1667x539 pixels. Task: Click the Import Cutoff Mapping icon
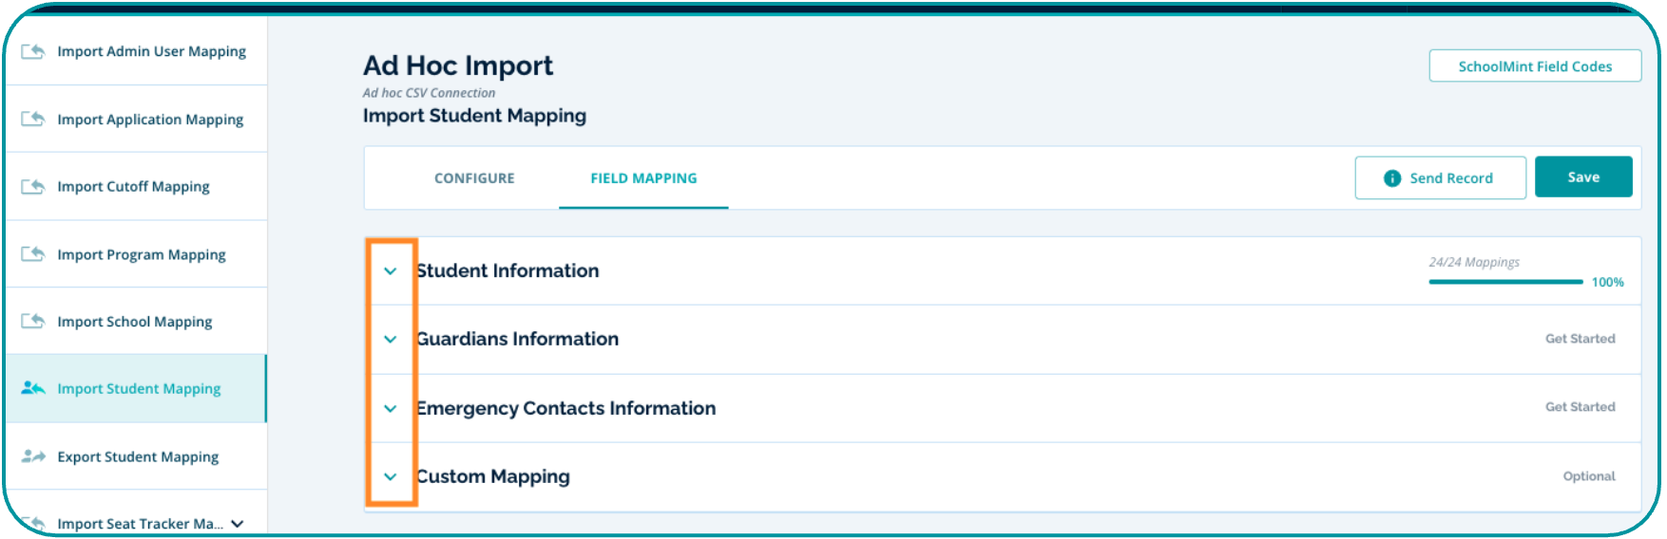click(x=33, y=186)
